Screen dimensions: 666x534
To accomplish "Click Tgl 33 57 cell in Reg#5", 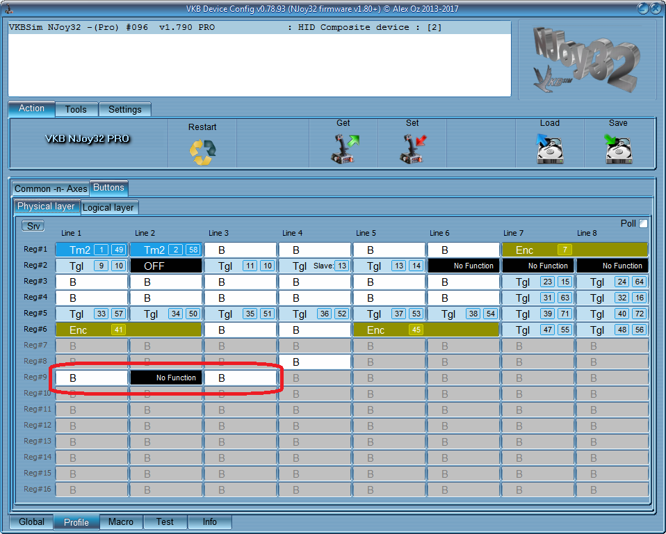I will coord(92,314).
